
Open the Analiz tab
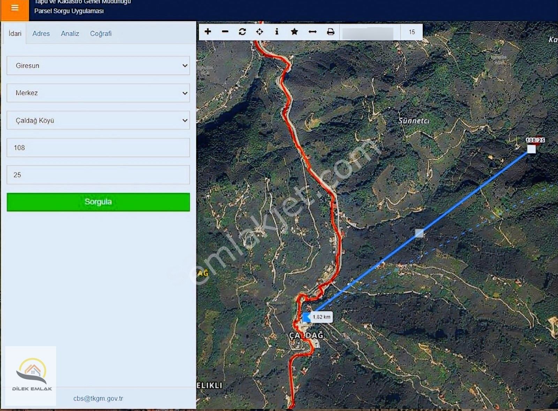(70, 33)
